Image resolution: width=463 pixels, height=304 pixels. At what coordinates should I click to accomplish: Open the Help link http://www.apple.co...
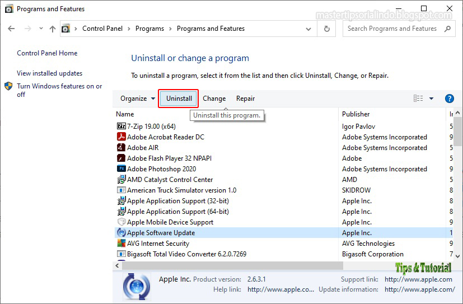pos(281,289)
